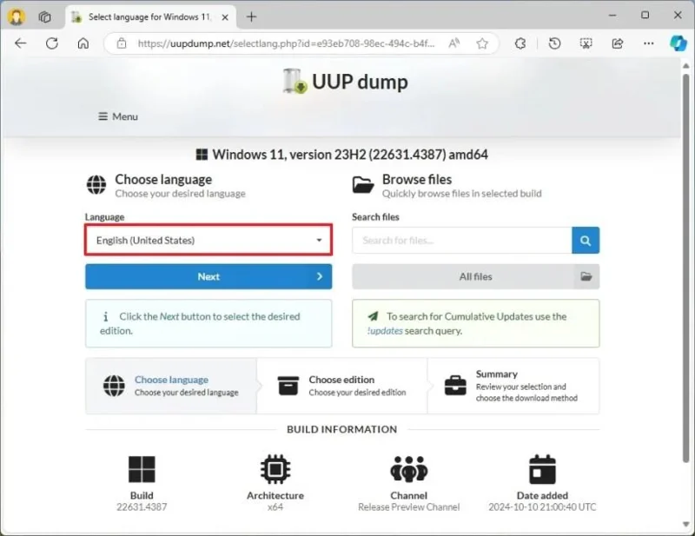
Task: Click the blue magnifier search button
Action: click(x=586, y=241)
